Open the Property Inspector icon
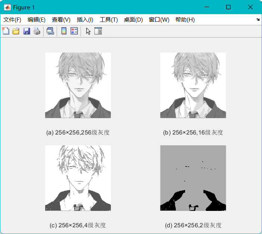Screen dimensions: 262x234 point(98,31)
